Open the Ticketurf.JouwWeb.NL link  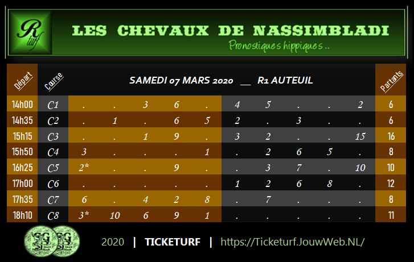pyautogui.click(x=292, y=242)
